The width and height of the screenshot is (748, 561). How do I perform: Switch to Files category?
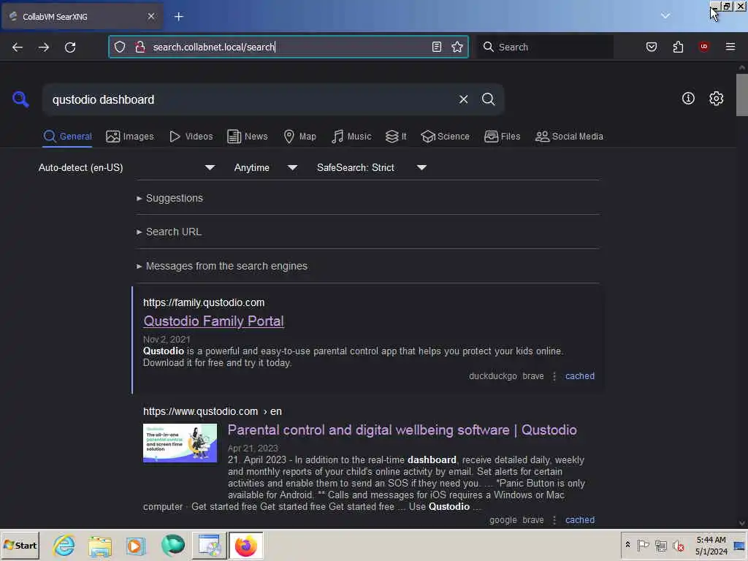[x=503, y=137]
